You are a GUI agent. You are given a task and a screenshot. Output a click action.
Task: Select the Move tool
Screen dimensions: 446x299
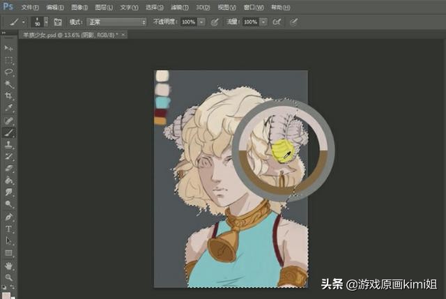(x=8, y=48)
